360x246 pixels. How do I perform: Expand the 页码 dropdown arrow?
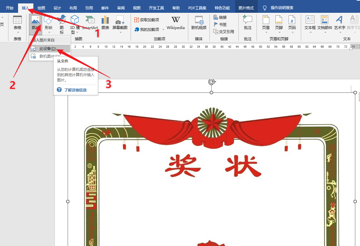click(292, 32)
